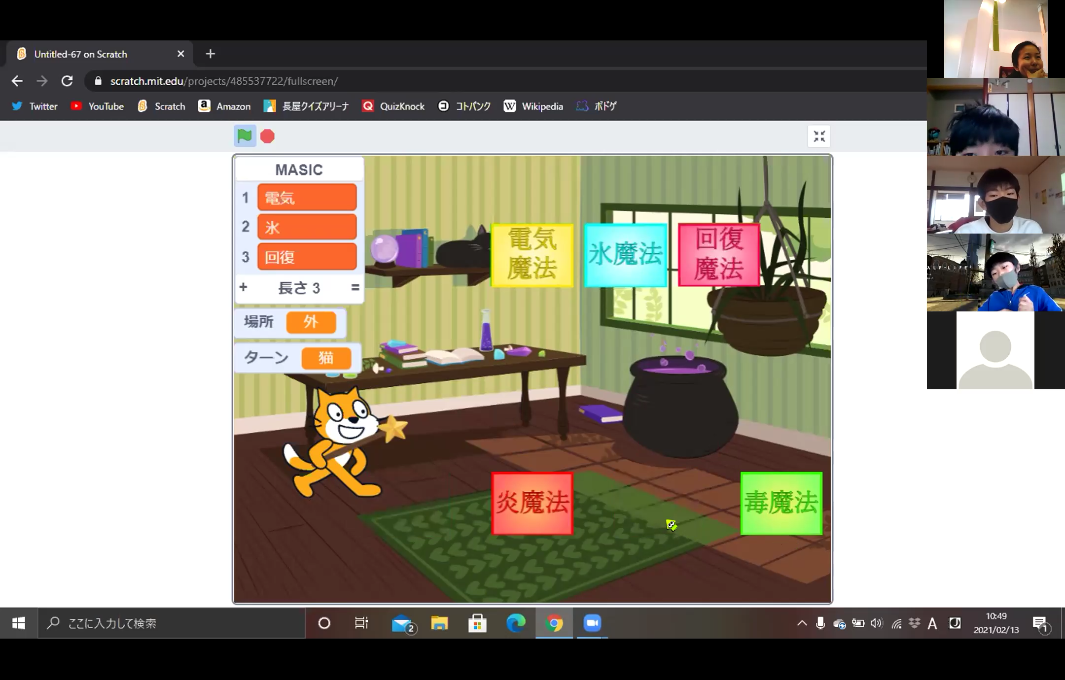Choose the cyan 氷魔法 button

point(625,255)
